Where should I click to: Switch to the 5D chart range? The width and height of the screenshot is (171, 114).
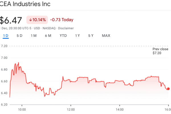click(19, 36)
